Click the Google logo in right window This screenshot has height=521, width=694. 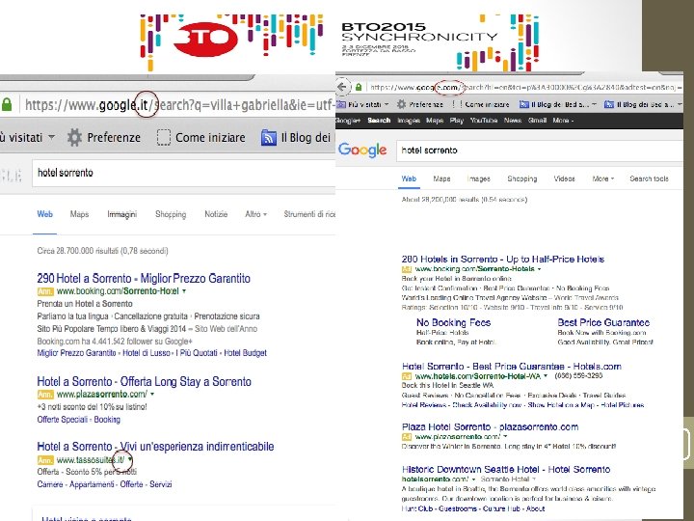pos(362,151)
